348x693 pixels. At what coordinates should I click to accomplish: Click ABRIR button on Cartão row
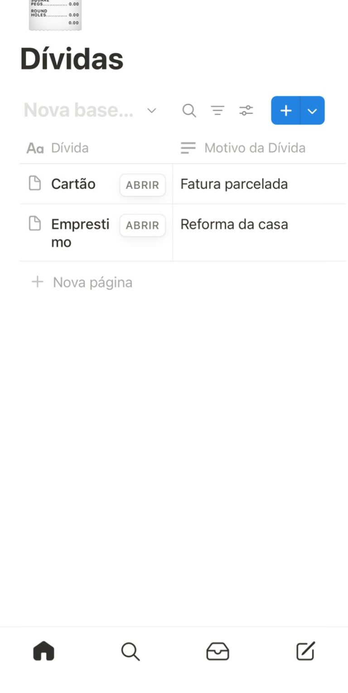click(142, 185)
